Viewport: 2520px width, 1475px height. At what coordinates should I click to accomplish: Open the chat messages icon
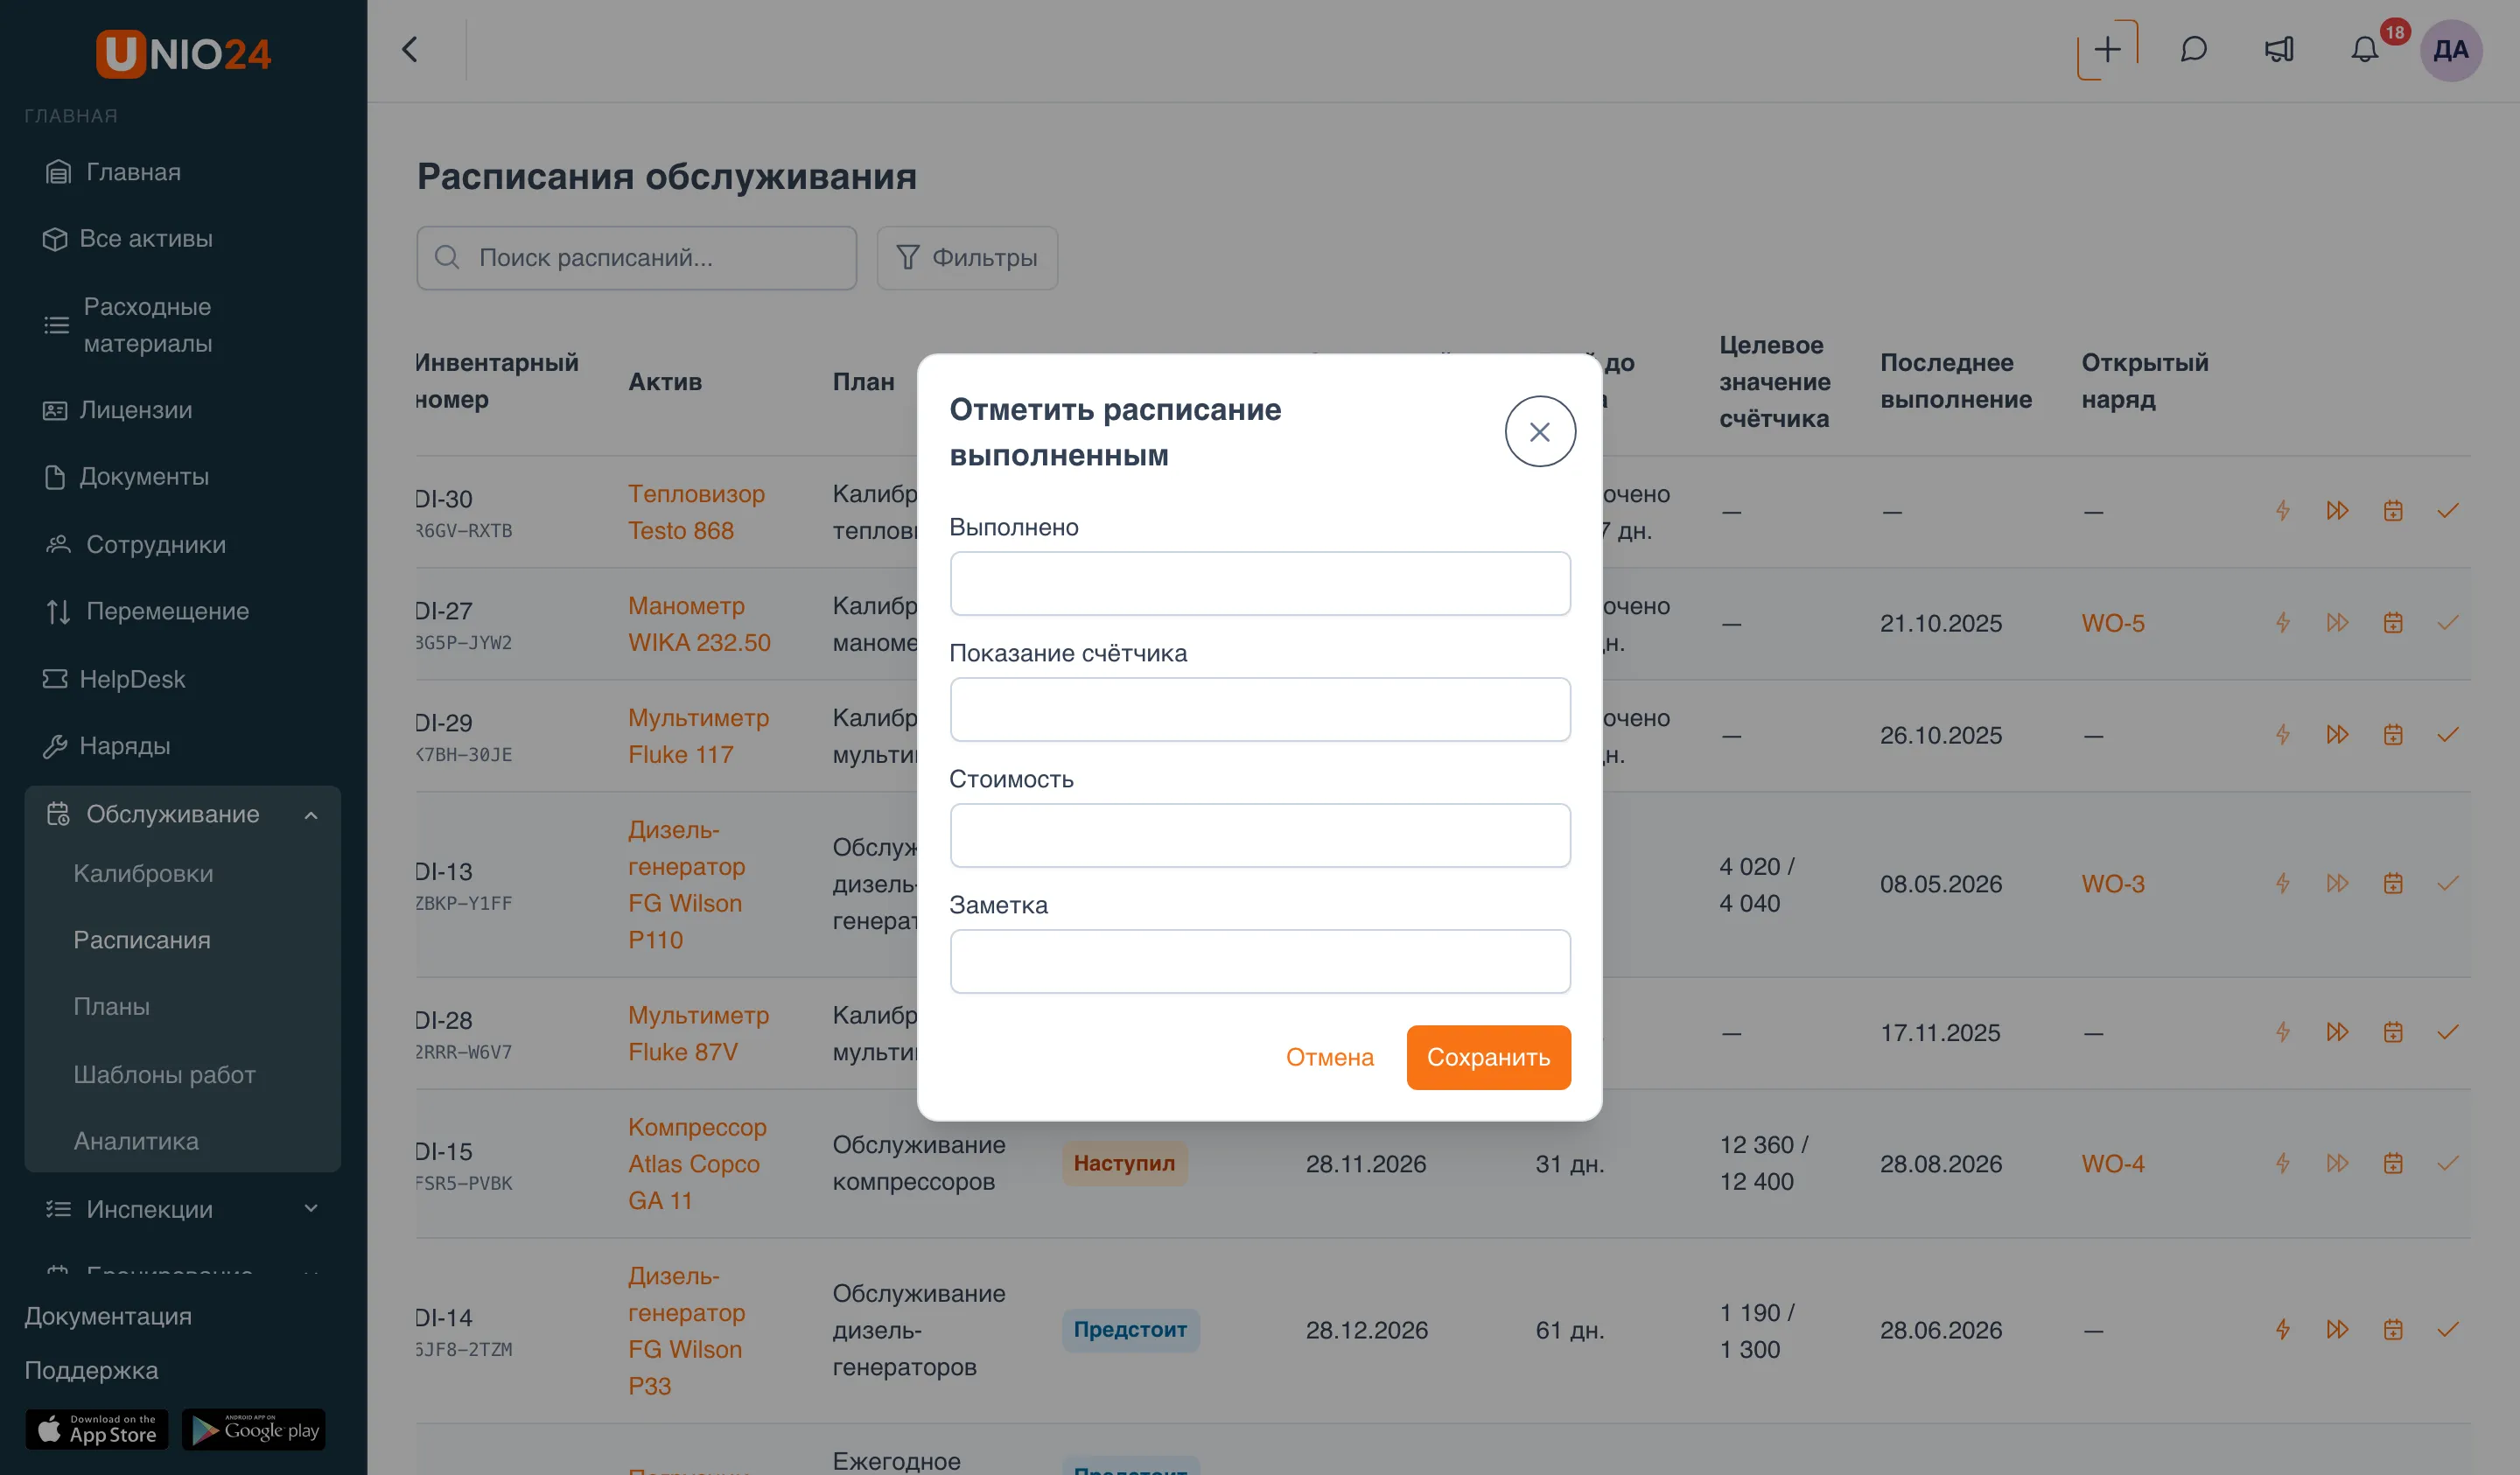click(2193, 50)
